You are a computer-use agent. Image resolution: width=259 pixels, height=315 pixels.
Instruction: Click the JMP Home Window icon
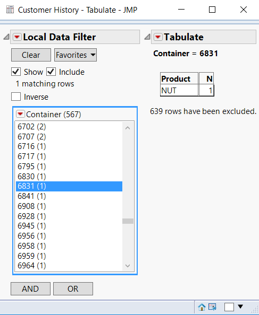tap(202, 307)
